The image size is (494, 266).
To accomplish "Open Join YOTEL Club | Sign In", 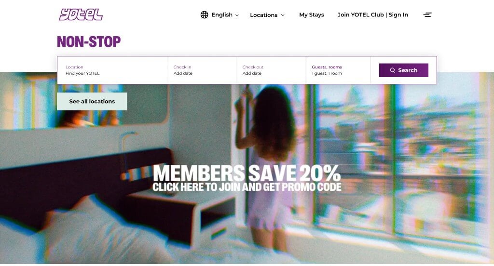I will [x=373, y=15].
